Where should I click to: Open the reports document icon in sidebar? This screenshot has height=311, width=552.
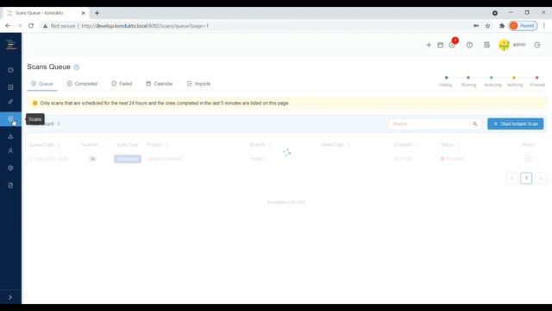click(10, 186)
